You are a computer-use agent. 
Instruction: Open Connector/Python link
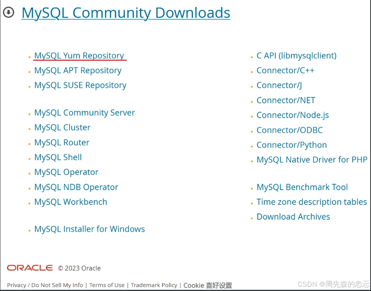[x=292, y=145]
